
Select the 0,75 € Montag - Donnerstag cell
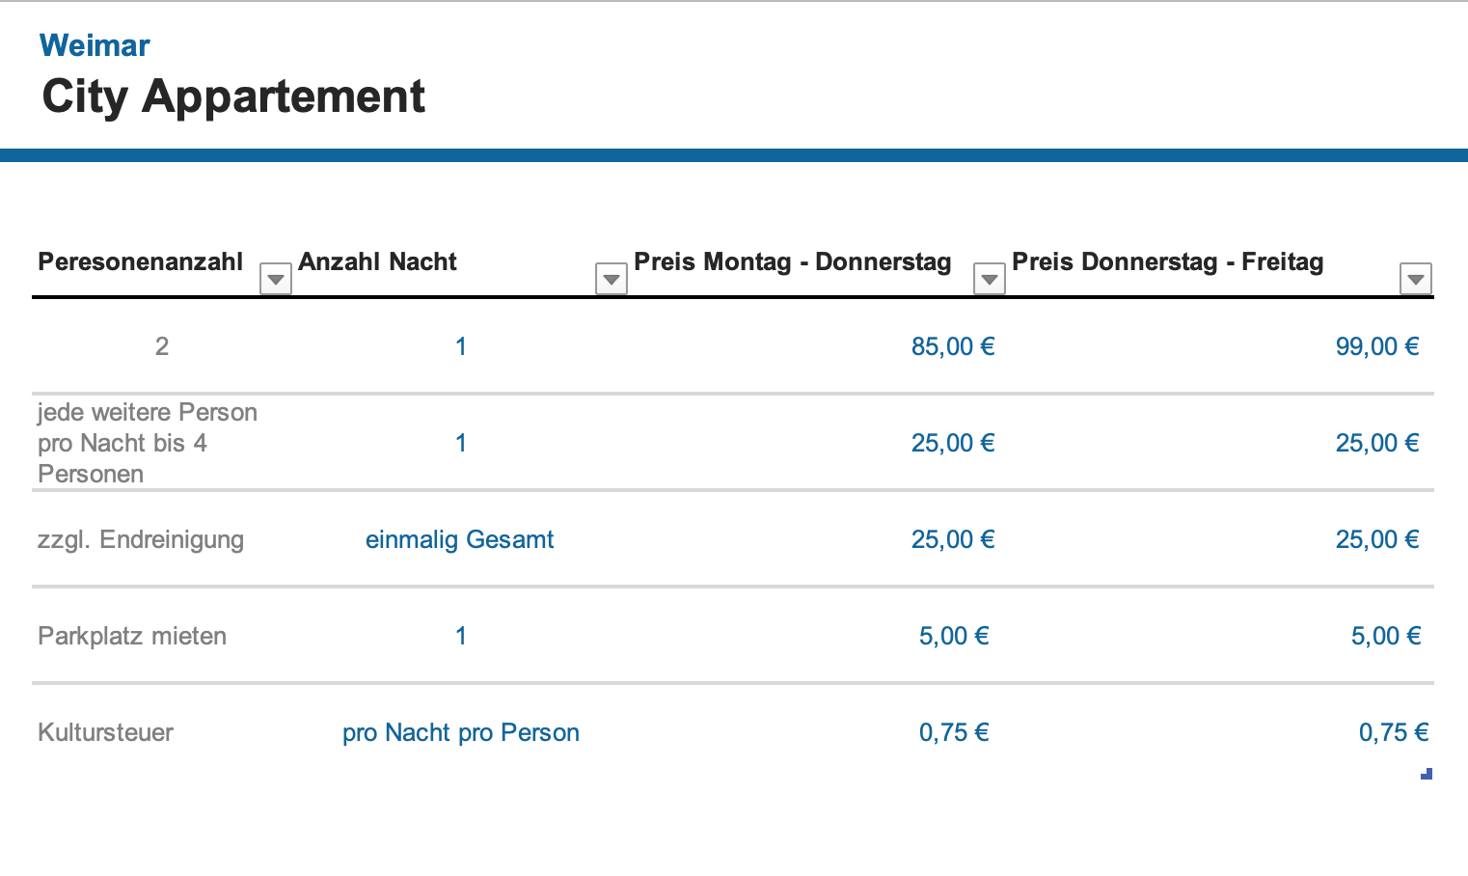coord(954,732)
